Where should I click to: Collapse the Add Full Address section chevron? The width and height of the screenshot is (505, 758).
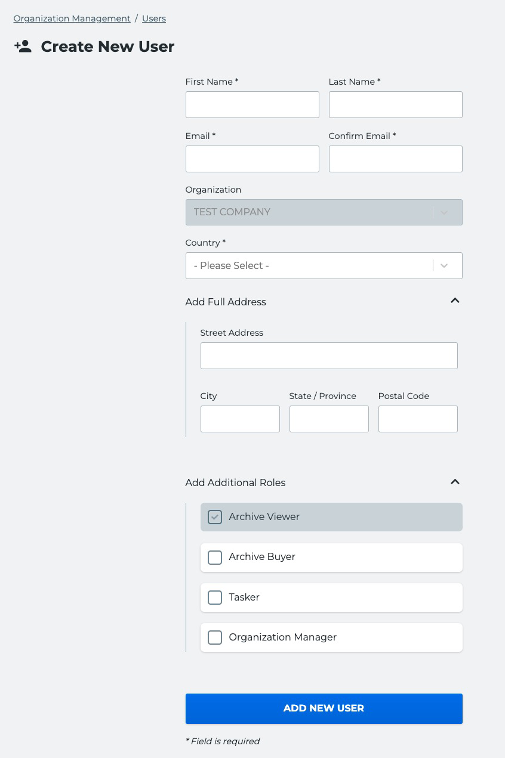[x=455, y=301]
